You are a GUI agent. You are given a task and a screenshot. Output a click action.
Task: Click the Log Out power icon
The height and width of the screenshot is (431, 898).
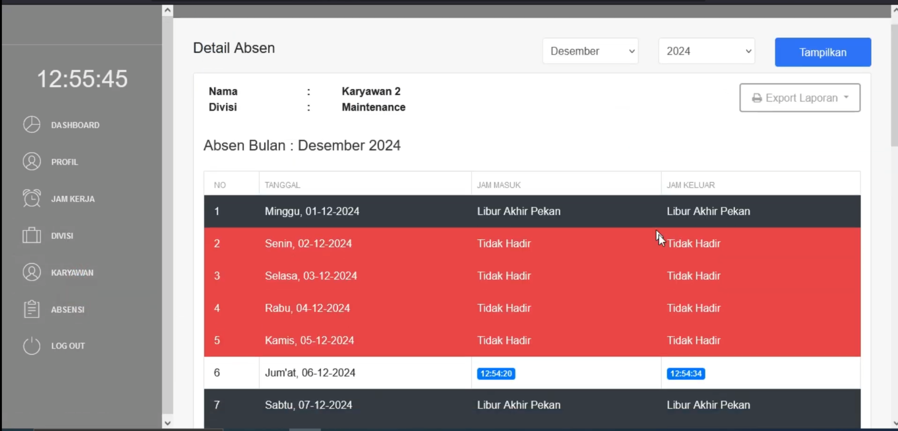coord(32,346)
